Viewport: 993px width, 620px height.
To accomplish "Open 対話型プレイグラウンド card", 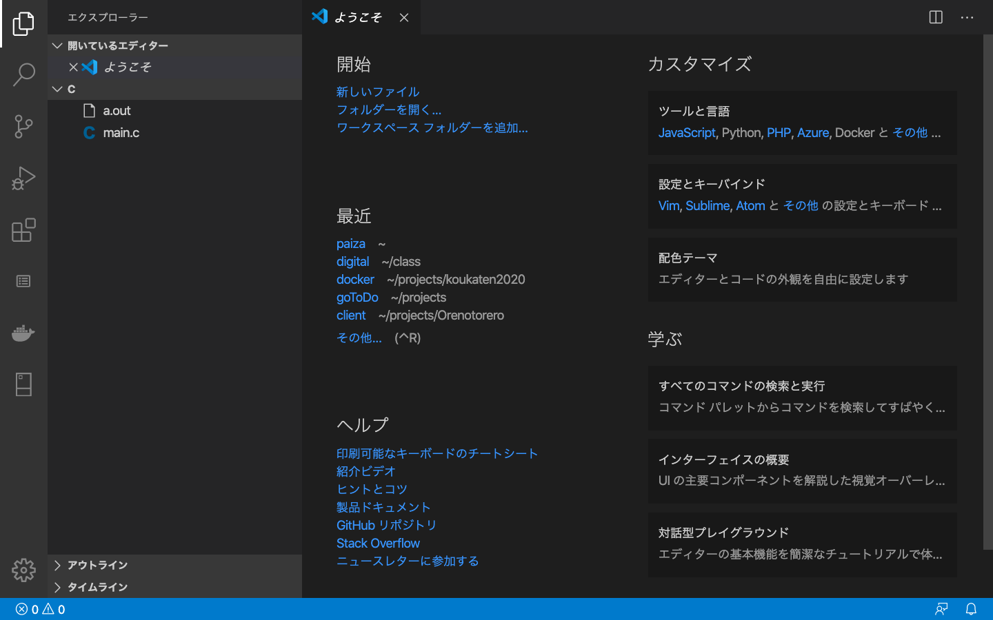I will point(802,544).
